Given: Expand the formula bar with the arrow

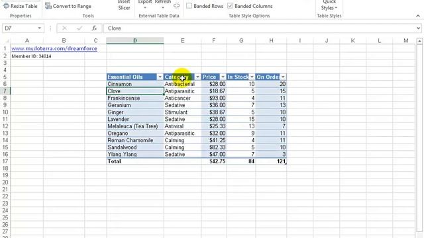Looking at the screenshot, I should pos(418,28).
